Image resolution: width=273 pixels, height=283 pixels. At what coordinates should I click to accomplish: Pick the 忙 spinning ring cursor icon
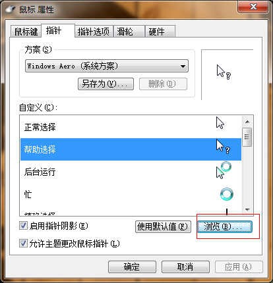(x=227, y=194)
